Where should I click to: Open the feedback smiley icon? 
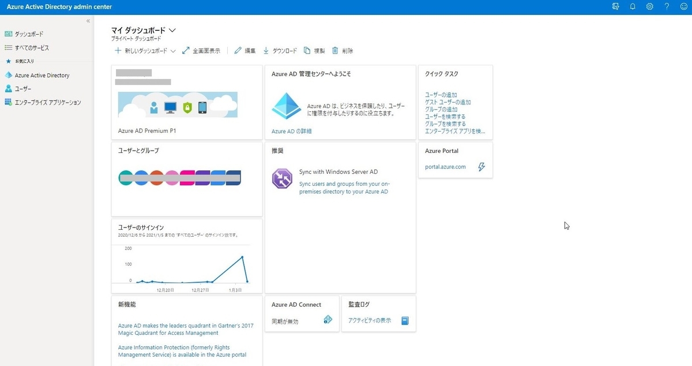pos(684,6)
